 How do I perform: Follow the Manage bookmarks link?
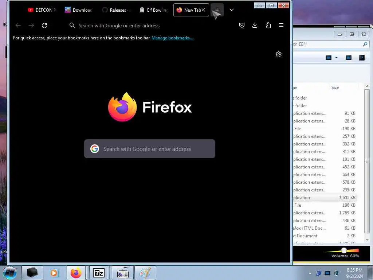(172, 38)
